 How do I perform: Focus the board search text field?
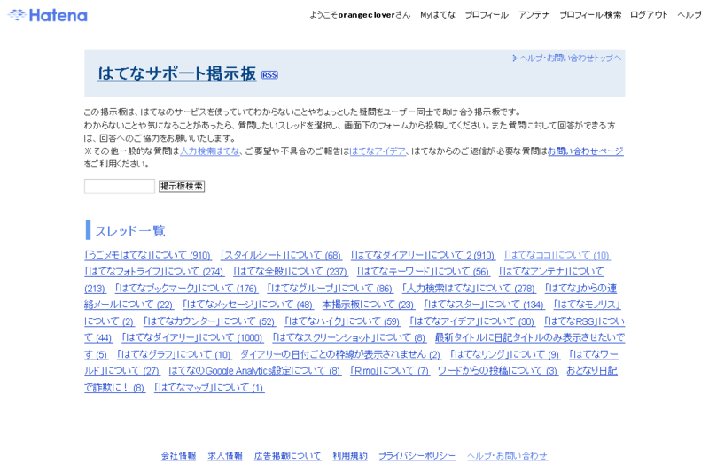120,186
